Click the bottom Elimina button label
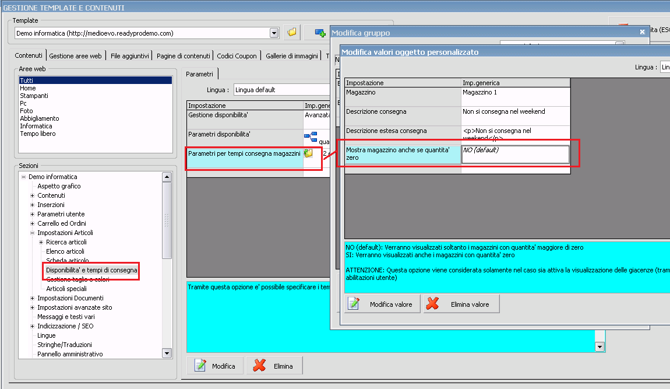The image size is (670, 389). (283, 366)
